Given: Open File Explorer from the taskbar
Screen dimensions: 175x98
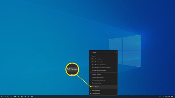Looking at the screenshot, I should coord(15,97).
